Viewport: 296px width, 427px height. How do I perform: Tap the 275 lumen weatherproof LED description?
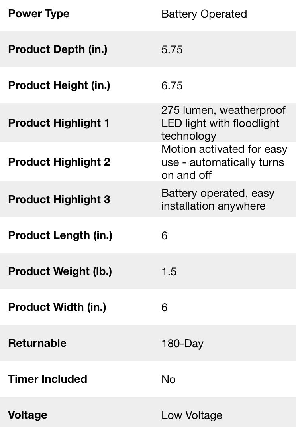[223, 123]
